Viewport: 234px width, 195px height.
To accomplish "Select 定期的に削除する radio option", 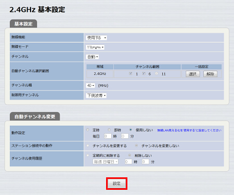I will [88, 155].
